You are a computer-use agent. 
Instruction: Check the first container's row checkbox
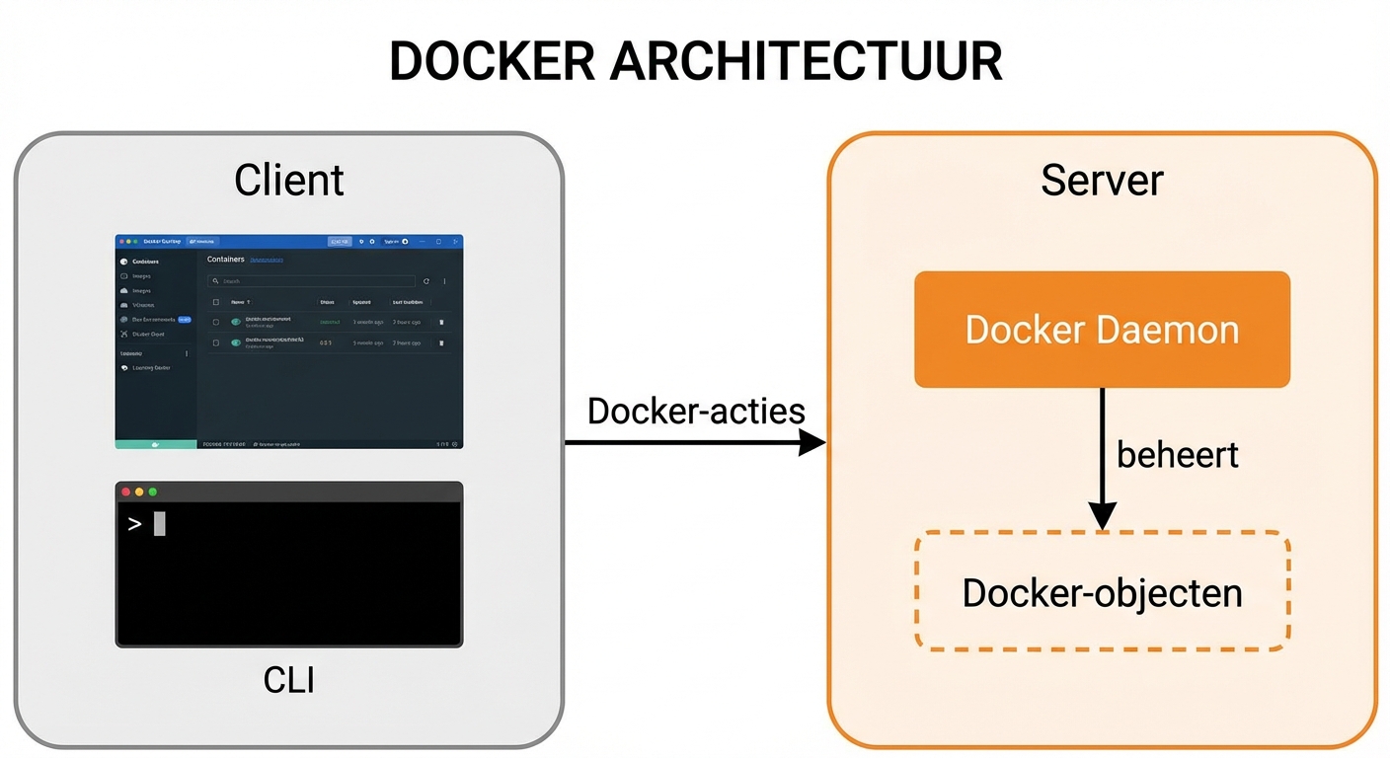pos(215,322)
